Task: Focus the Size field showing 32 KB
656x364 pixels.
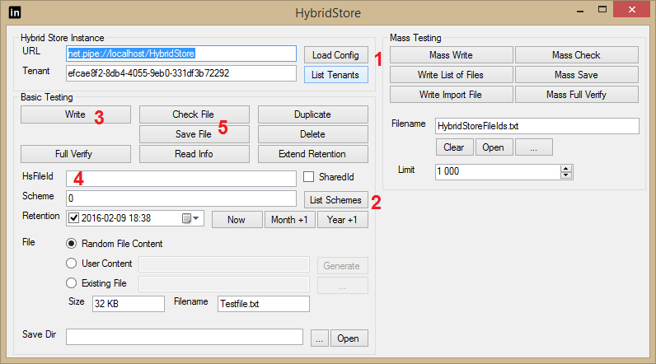Action: click(129, 304)
